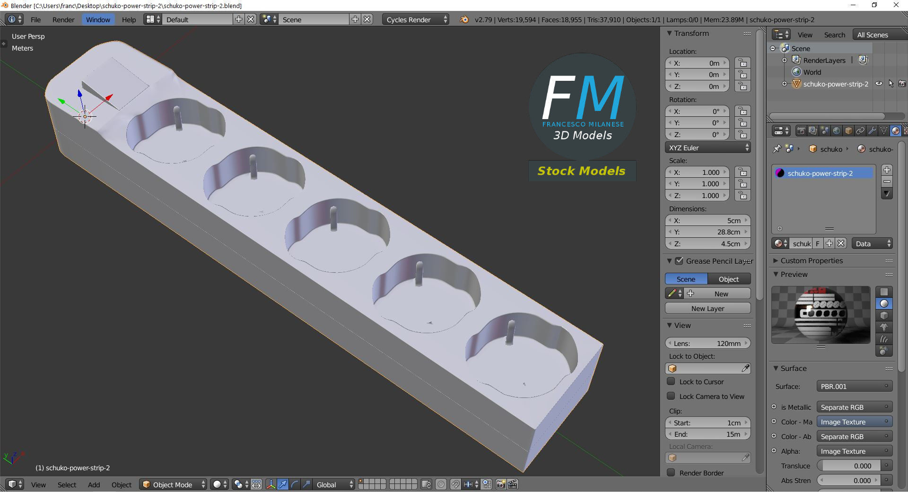The width and height of the screenshot is (908, 492).
Task: Open the viewport Add menu
Action: coord(94,484)
